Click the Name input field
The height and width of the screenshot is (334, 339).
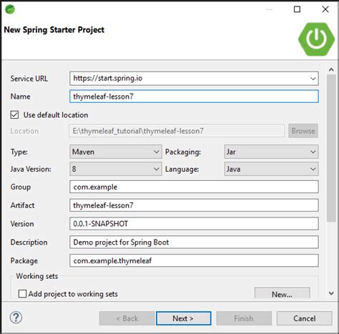(194, 97)
